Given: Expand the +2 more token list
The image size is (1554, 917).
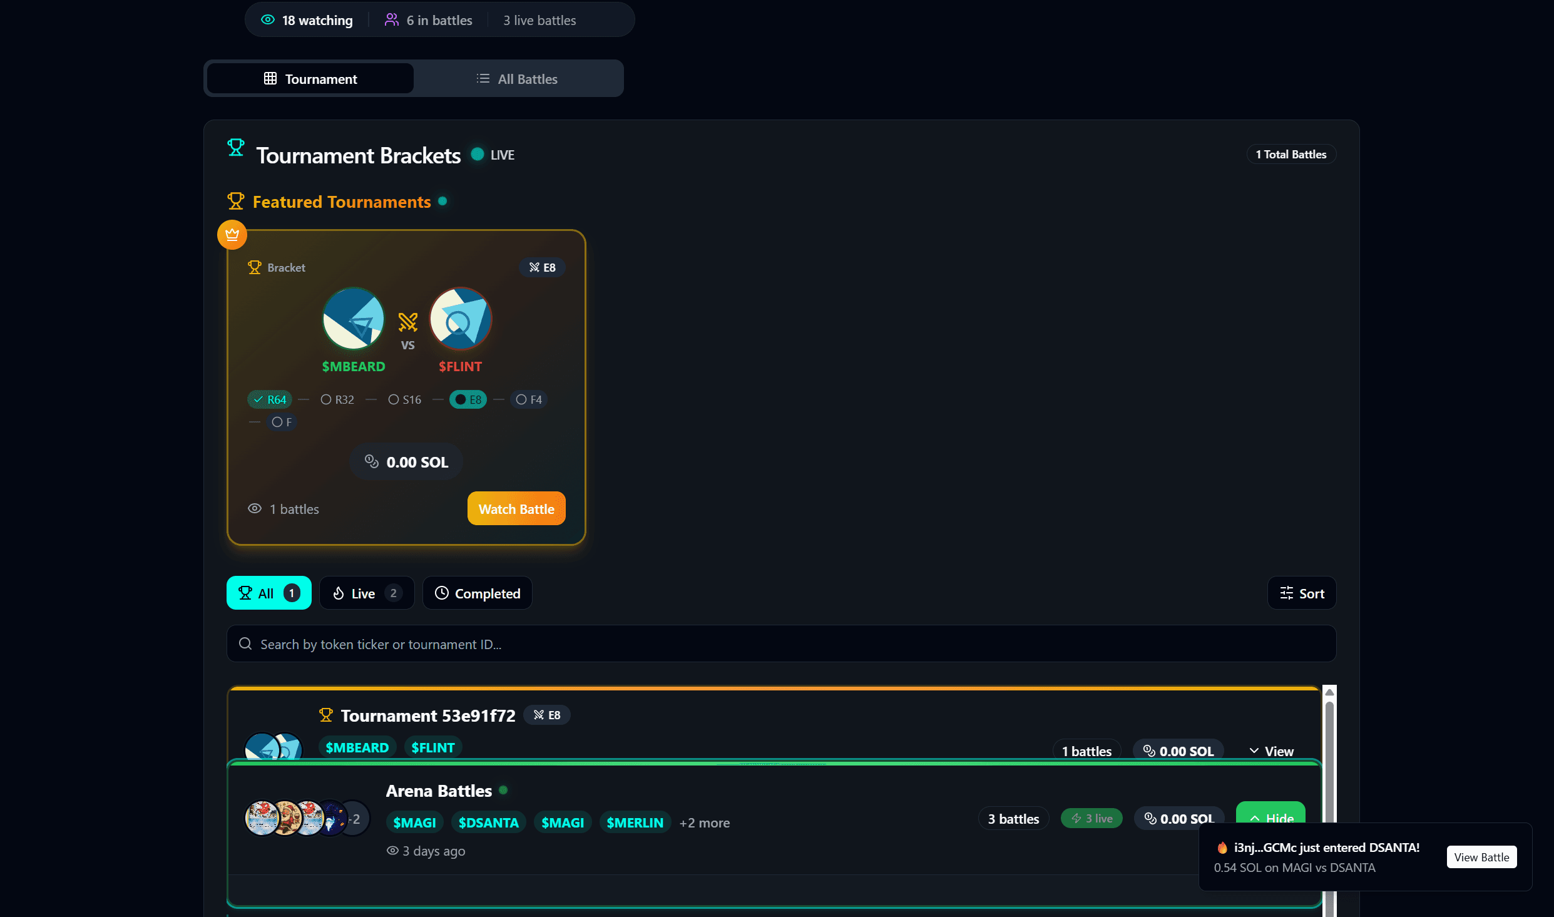Looking at the screenshot, I should pyautogui.click(x=705, y=822).
